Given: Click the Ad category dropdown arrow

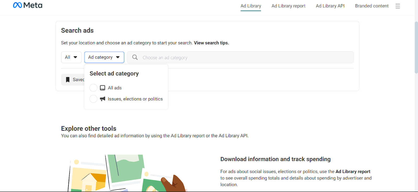Looking at the screenshot, I should click(x=118, y=57).
